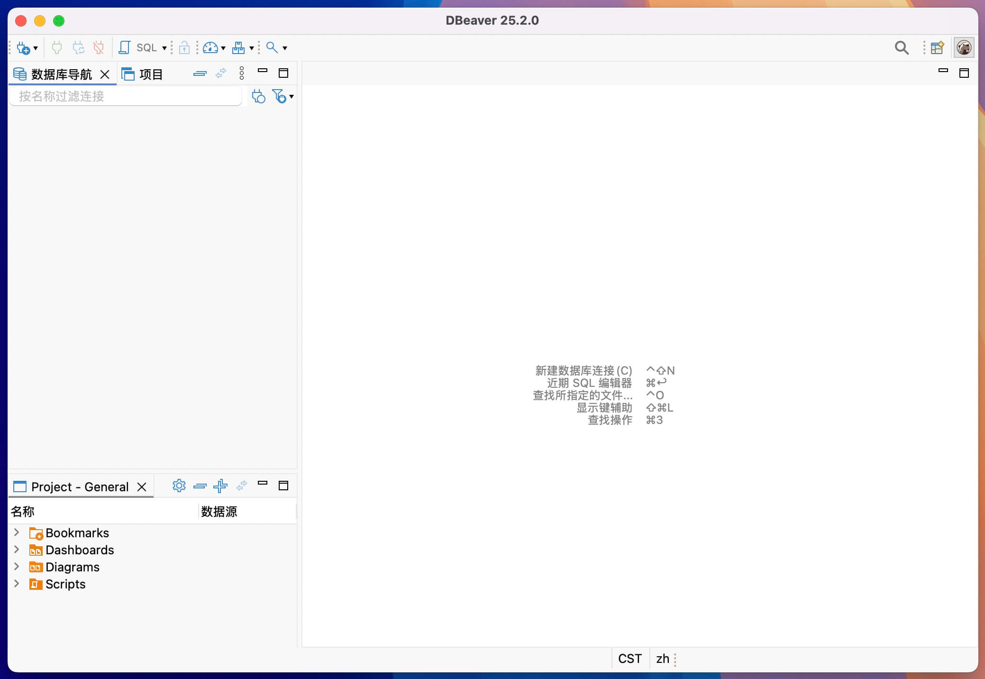Toggle link with editor in project panel
The image size is (985, 679).
click(242, 486)
